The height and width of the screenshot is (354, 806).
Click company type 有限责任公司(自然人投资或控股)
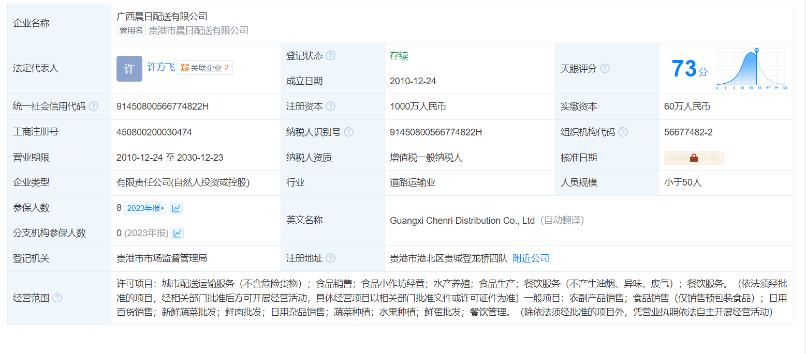pyautogui.click(x=183, y=182)
